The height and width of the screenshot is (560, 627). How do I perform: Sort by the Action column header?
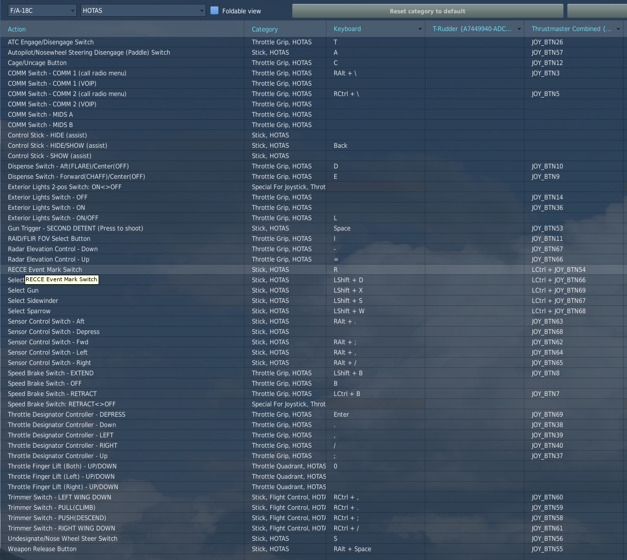[x=17, y=30]
